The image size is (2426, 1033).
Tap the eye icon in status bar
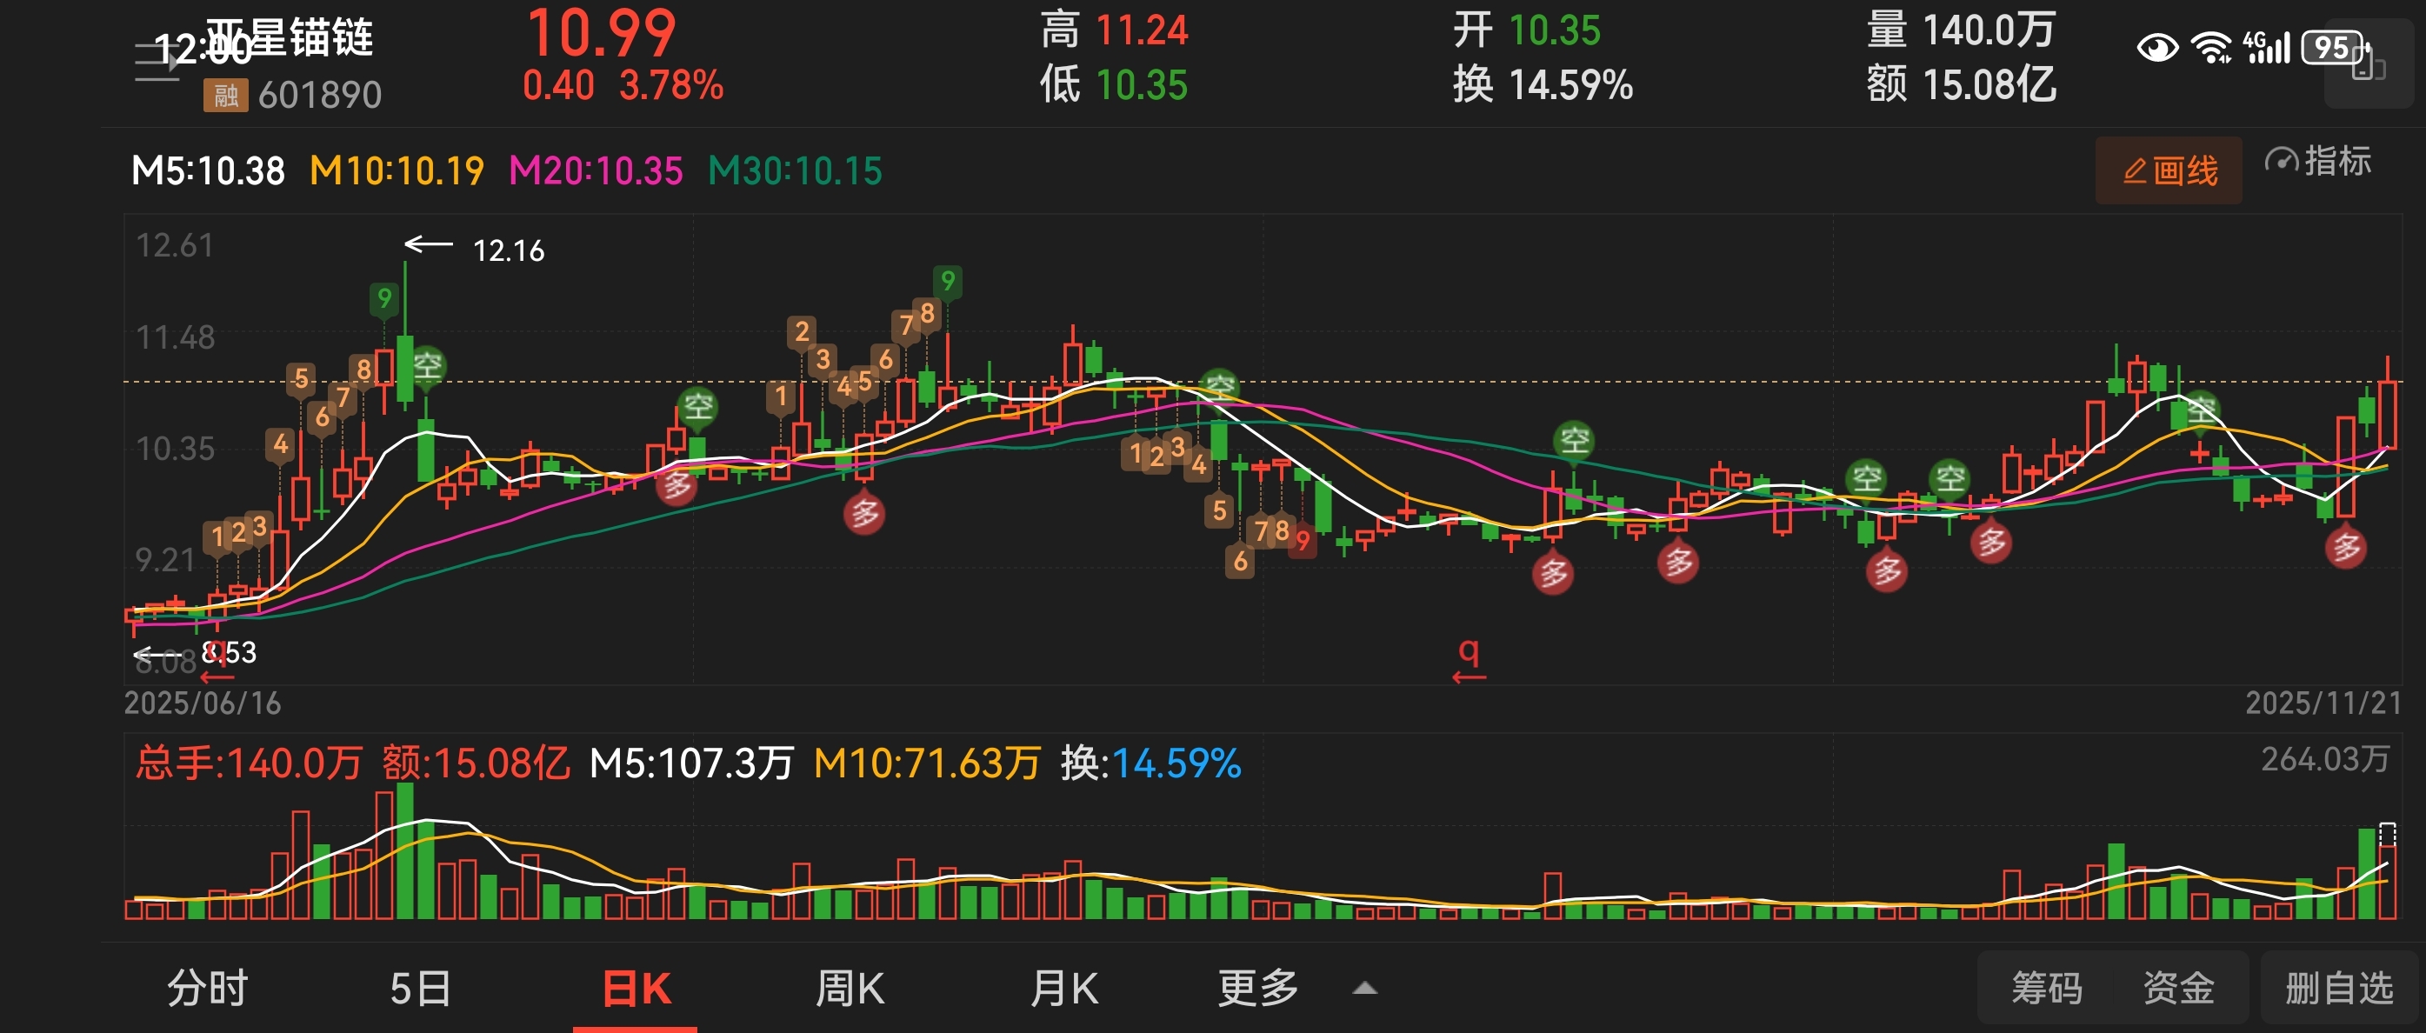[2156, 47]
